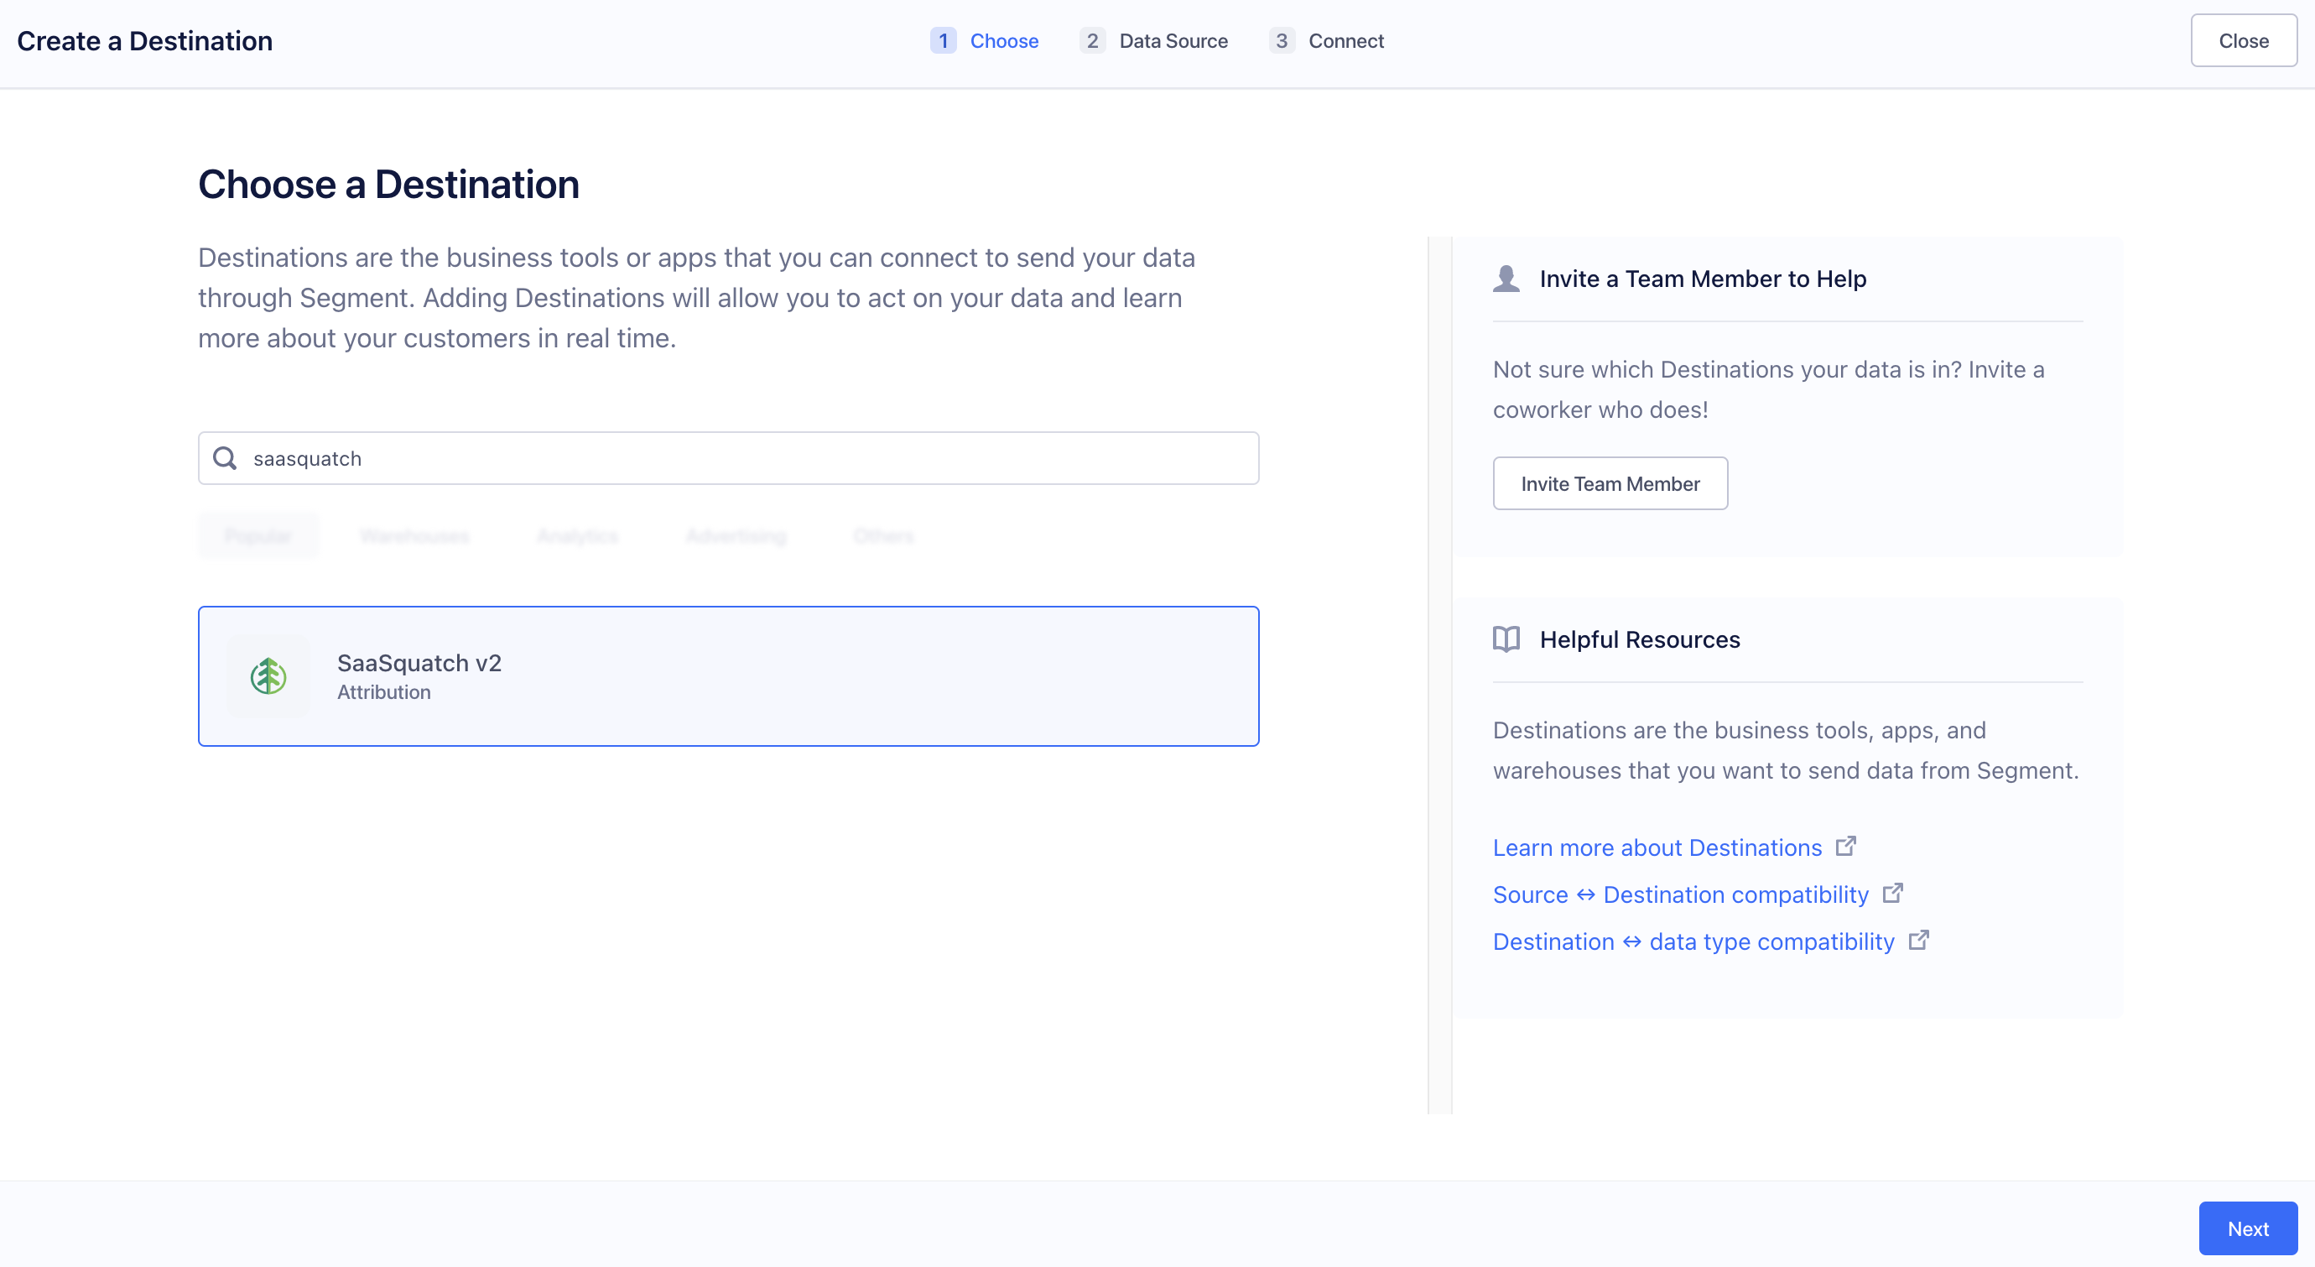Click the numbered badge for step 1
This screenshot has width=2315, height=1267.
943,40
